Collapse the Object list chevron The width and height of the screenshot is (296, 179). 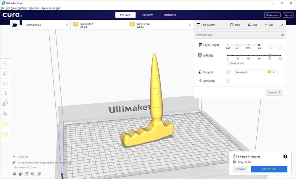pos(14,156)
